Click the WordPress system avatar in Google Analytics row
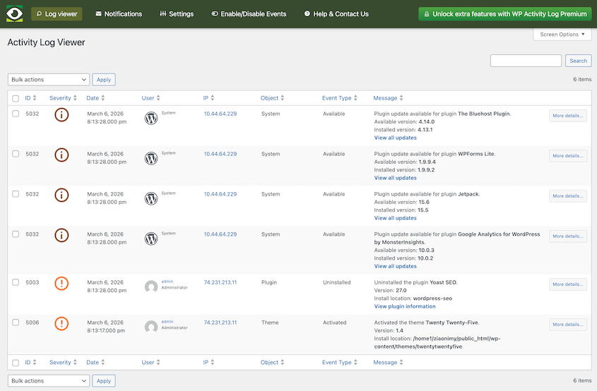Image resolution: width=597 pixels, height=391 pixels. coord(151,239)
